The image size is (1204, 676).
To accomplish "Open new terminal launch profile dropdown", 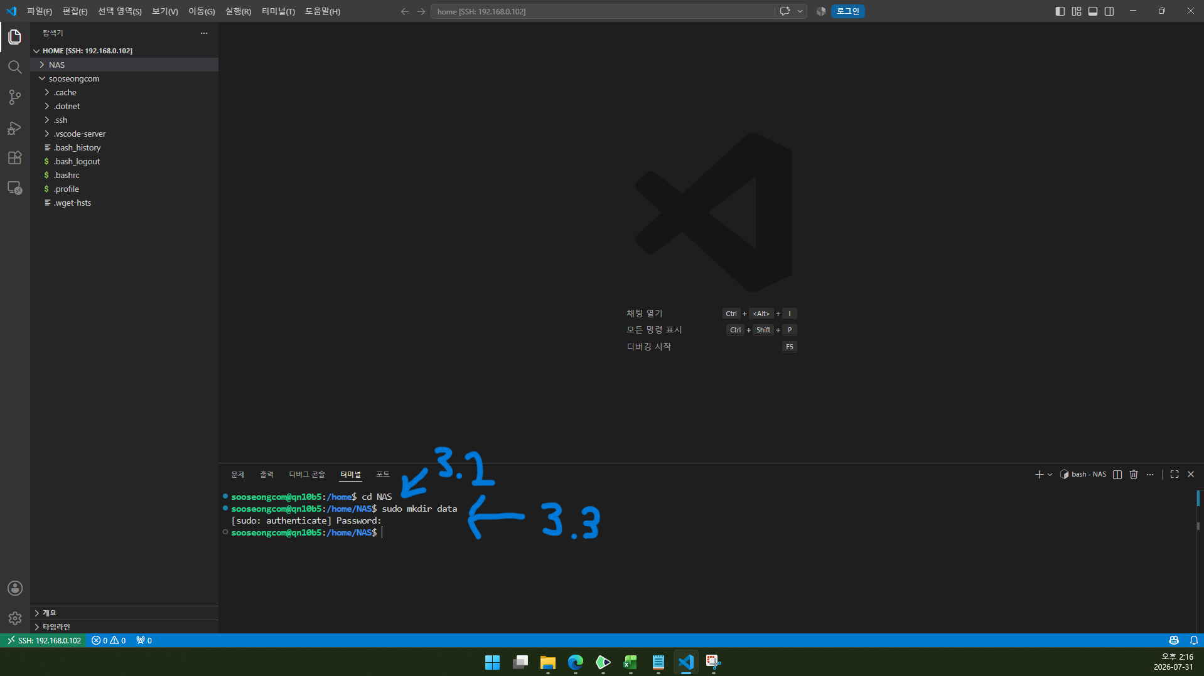I will [1050, 475].
